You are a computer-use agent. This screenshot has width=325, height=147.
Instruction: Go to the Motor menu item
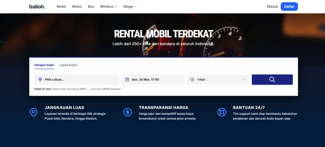(77, 6)
